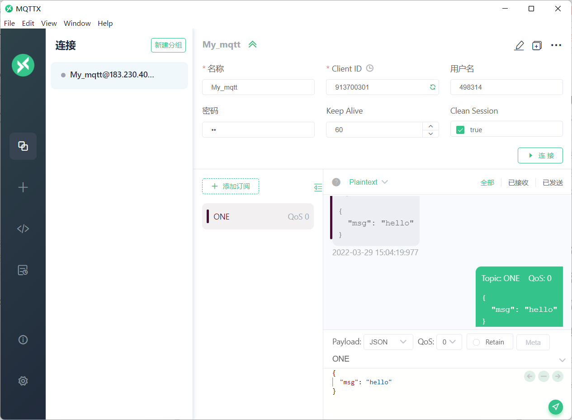Click the MQTTX title bar app icon
Viewport: 572px width, 420px height.
coord(9,9)
